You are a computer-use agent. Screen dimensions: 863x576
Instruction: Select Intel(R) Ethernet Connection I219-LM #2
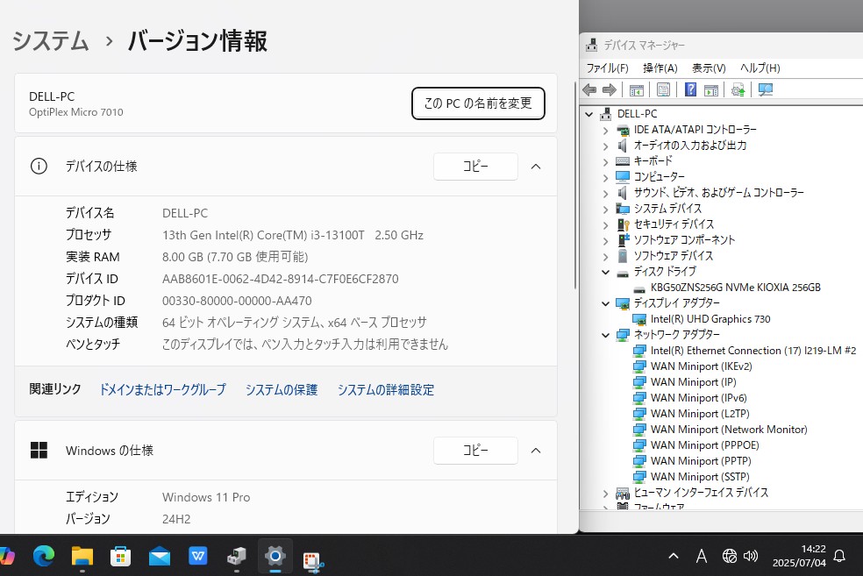pyautogui.click(x=752, y=351)
